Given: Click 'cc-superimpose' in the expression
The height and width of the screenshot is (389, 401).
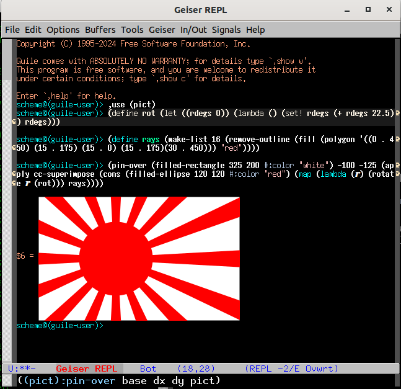Looking at the screenshot, I should 64,174.
